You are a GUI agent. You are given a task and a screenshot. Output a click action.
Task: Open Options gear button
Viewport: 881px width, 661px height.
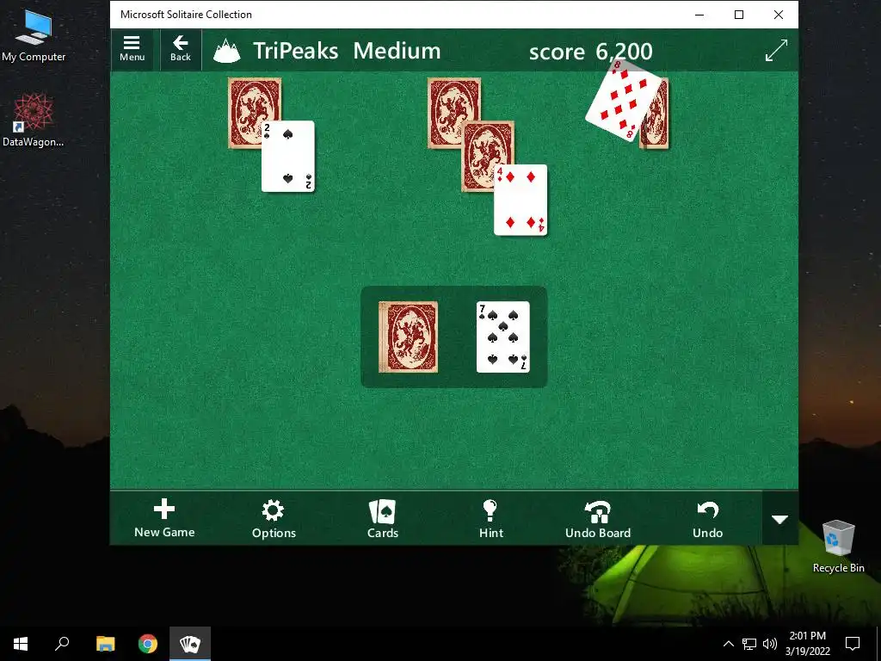click(x=274, y=518)
